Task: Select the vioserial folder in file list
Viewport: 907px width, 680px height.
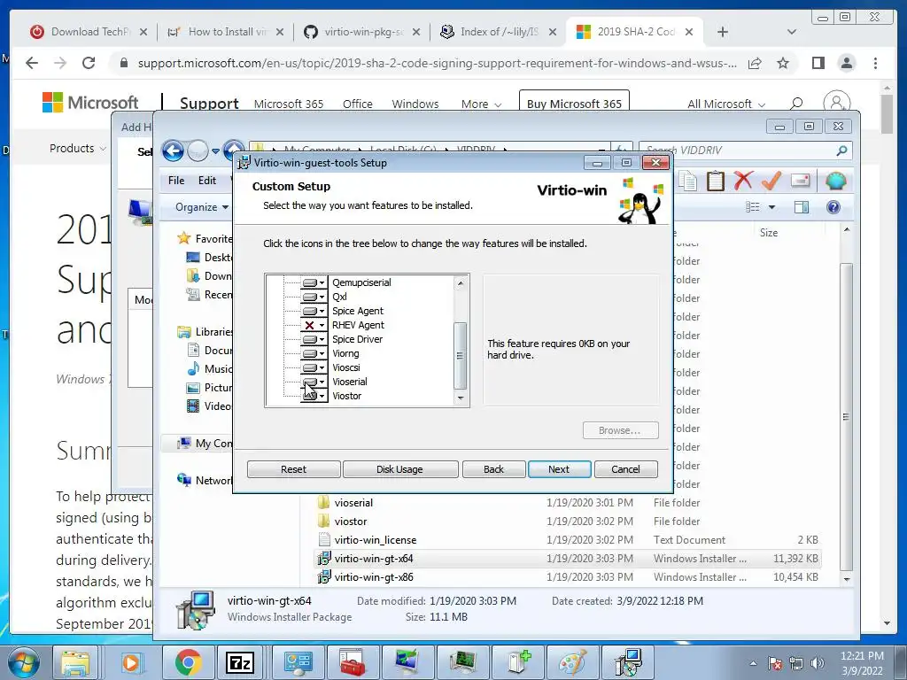Action: (353, 503)
